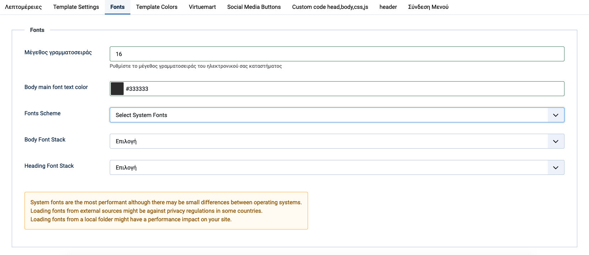Switch to the Template Settings tab
Viewport: 589px width, 255px height.
[76, 7]
